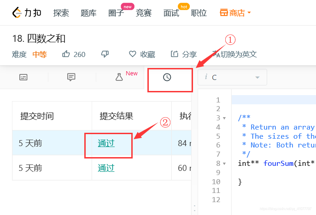The width and height of the screenshot is (316, 215).
Task: Click the orange store icon
Action: pyautogui.click(x=224, y=13)
